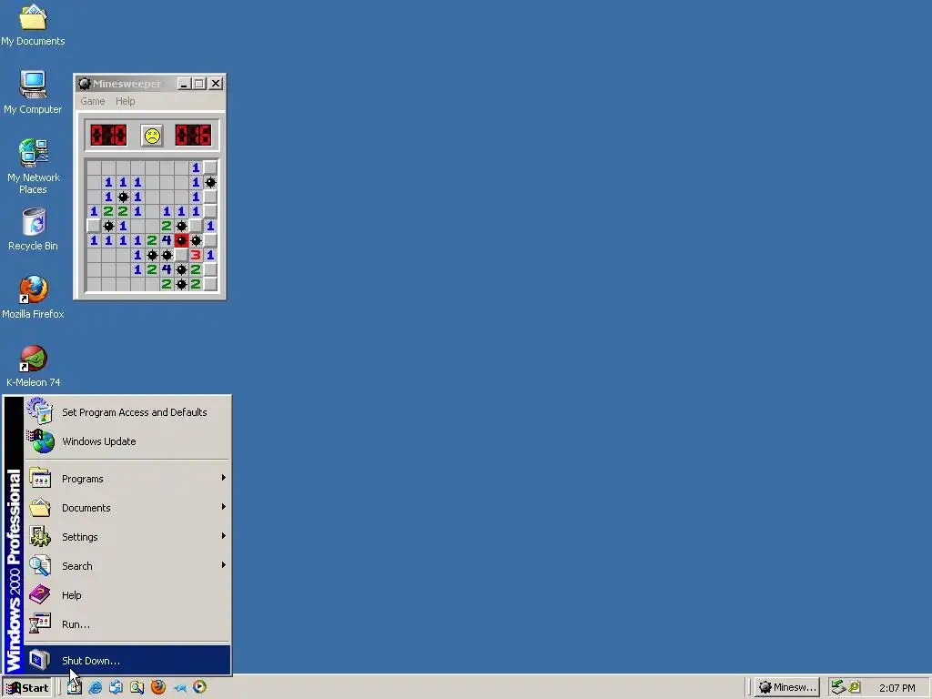932x699 pixels.
Task: Open Help from the Start menu
Action: coord(127,595)
